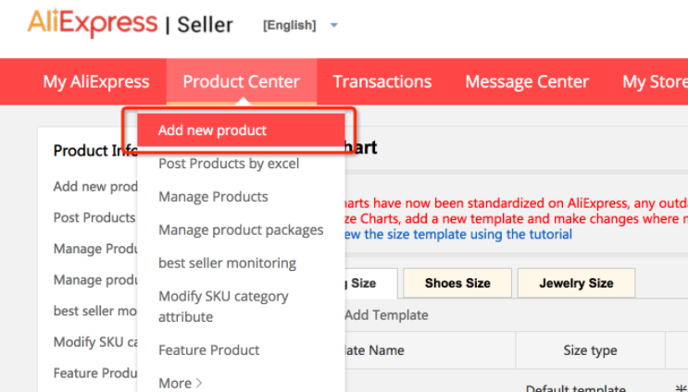Click Add Template button
The height and width of the screenshot is (392, 688).
coord(385,315)
